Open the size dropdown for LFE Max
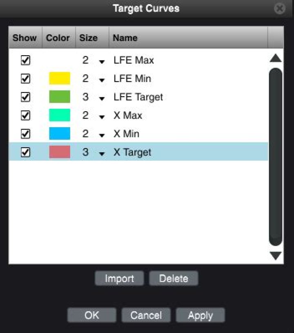The height and width of the screenshot is (333, 294). point(102,61)
